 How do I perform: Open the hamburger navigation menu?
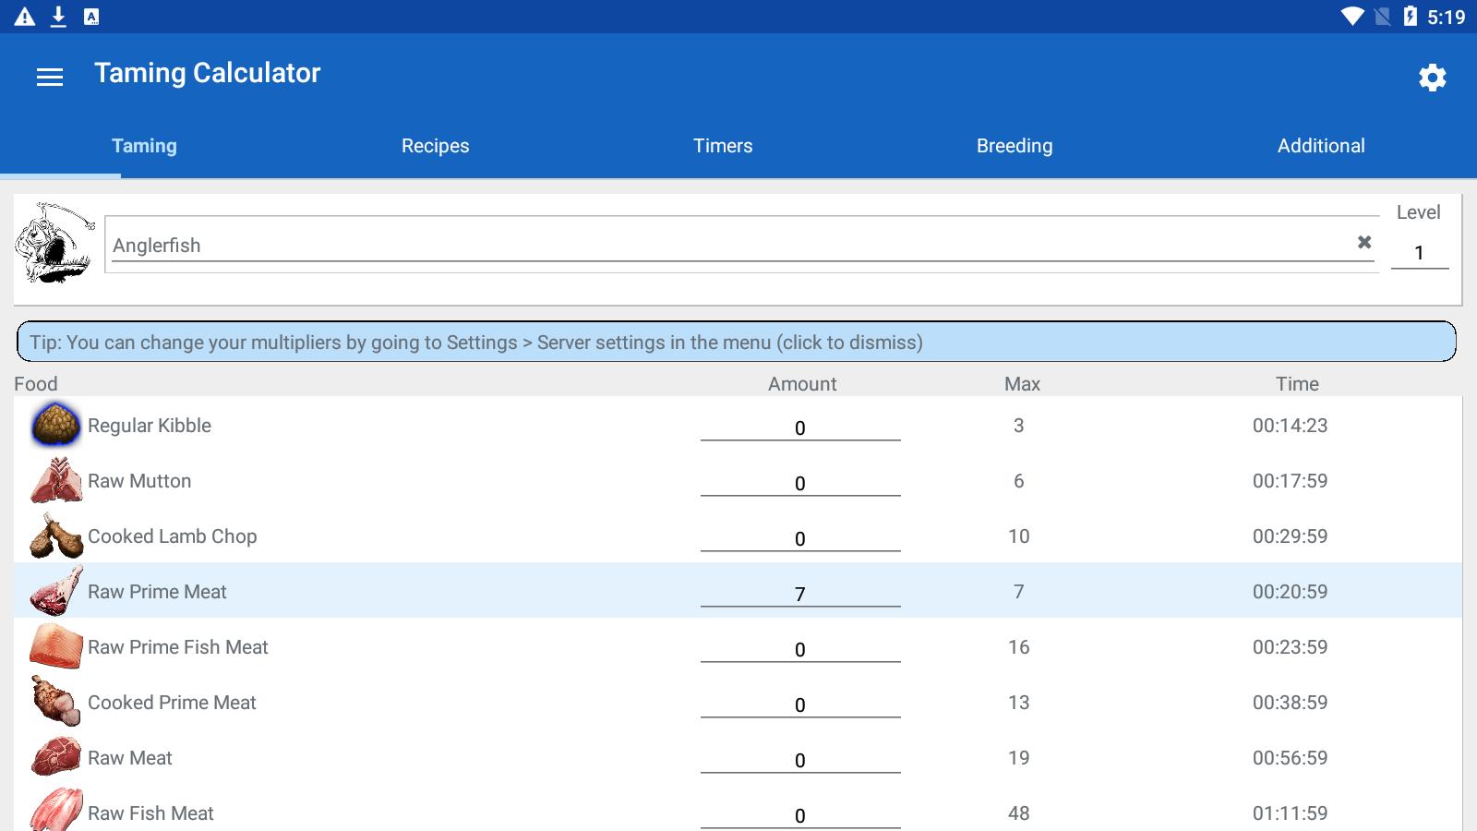click(x=50, y=78)
